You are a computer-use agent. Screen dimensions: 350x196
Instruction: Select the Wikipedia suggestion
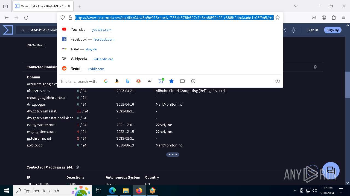coord(170,59)
